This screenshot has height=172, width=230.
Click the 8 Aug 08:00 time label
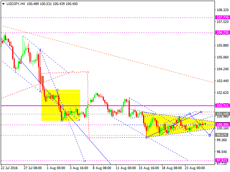point(102,168)
